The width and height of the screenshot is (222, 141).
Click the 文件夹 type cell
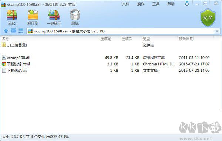click(148, 45)
